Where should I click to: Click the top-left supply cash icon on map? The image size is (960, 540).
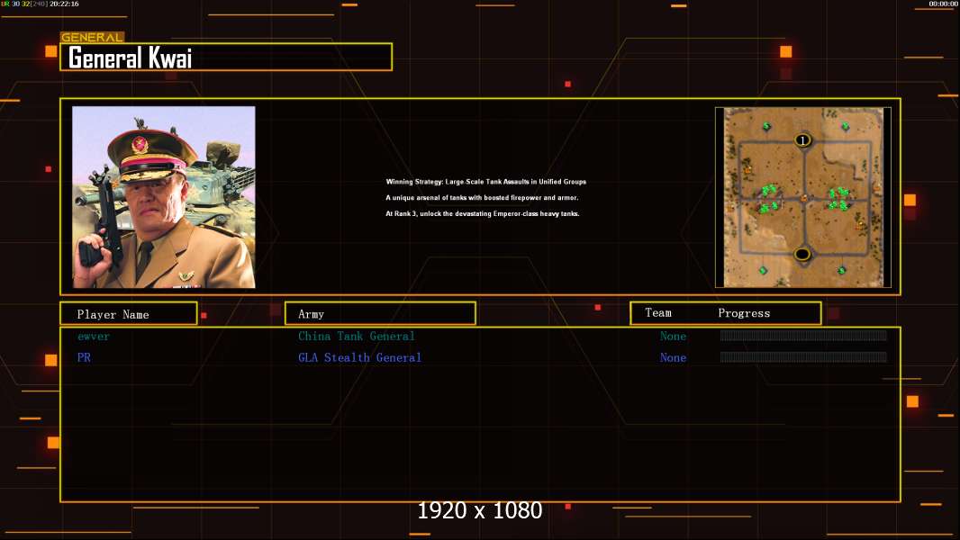pos(766,125)
